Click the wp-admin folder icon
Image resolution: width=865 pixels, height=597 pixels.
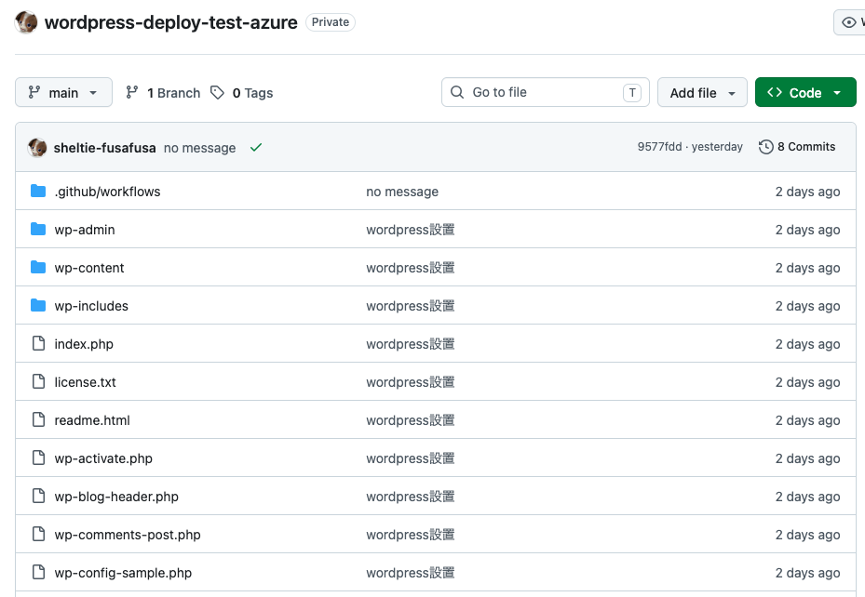(x=38, y=229)
